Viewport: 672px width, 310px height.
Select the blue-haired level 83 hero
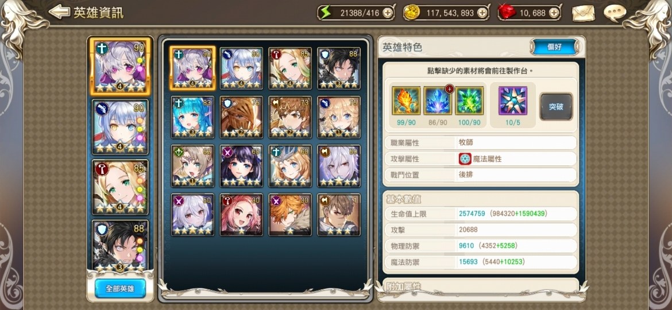point(193,117)
